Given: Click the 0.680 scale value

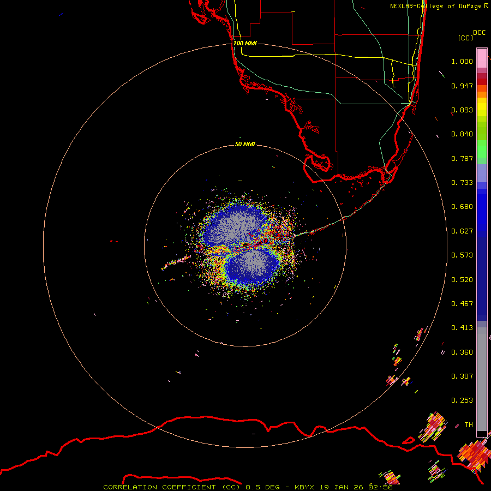Looking at the screenshot, I should click(x=462, y=207).
